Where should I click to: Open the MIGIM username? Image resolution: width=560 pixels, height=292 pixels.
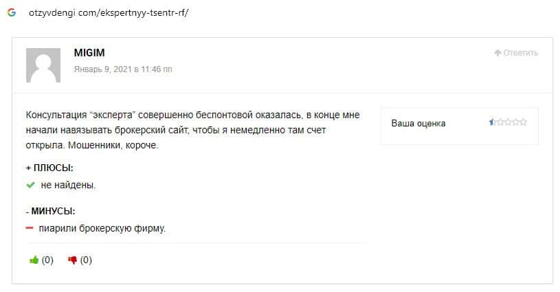click(89, 53)
